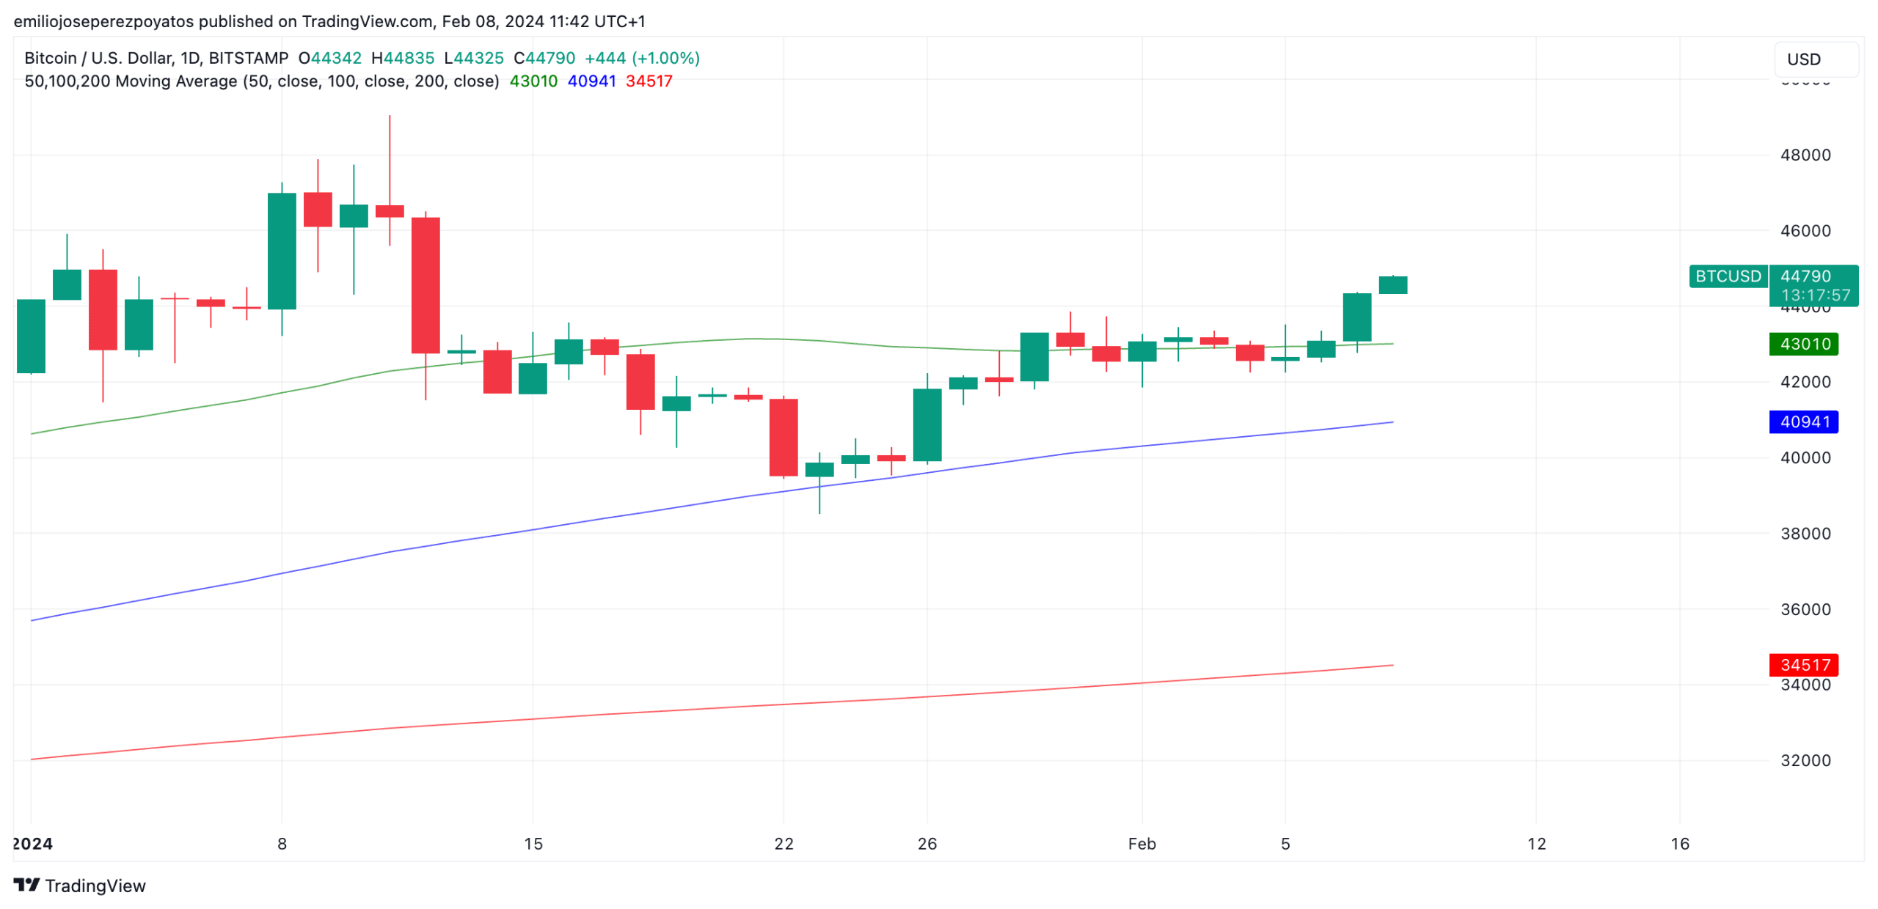The width and height of the screenshot is (1878, 909).
Task: Click the Feb label on time axis
Action: [x=1141, y=844]
